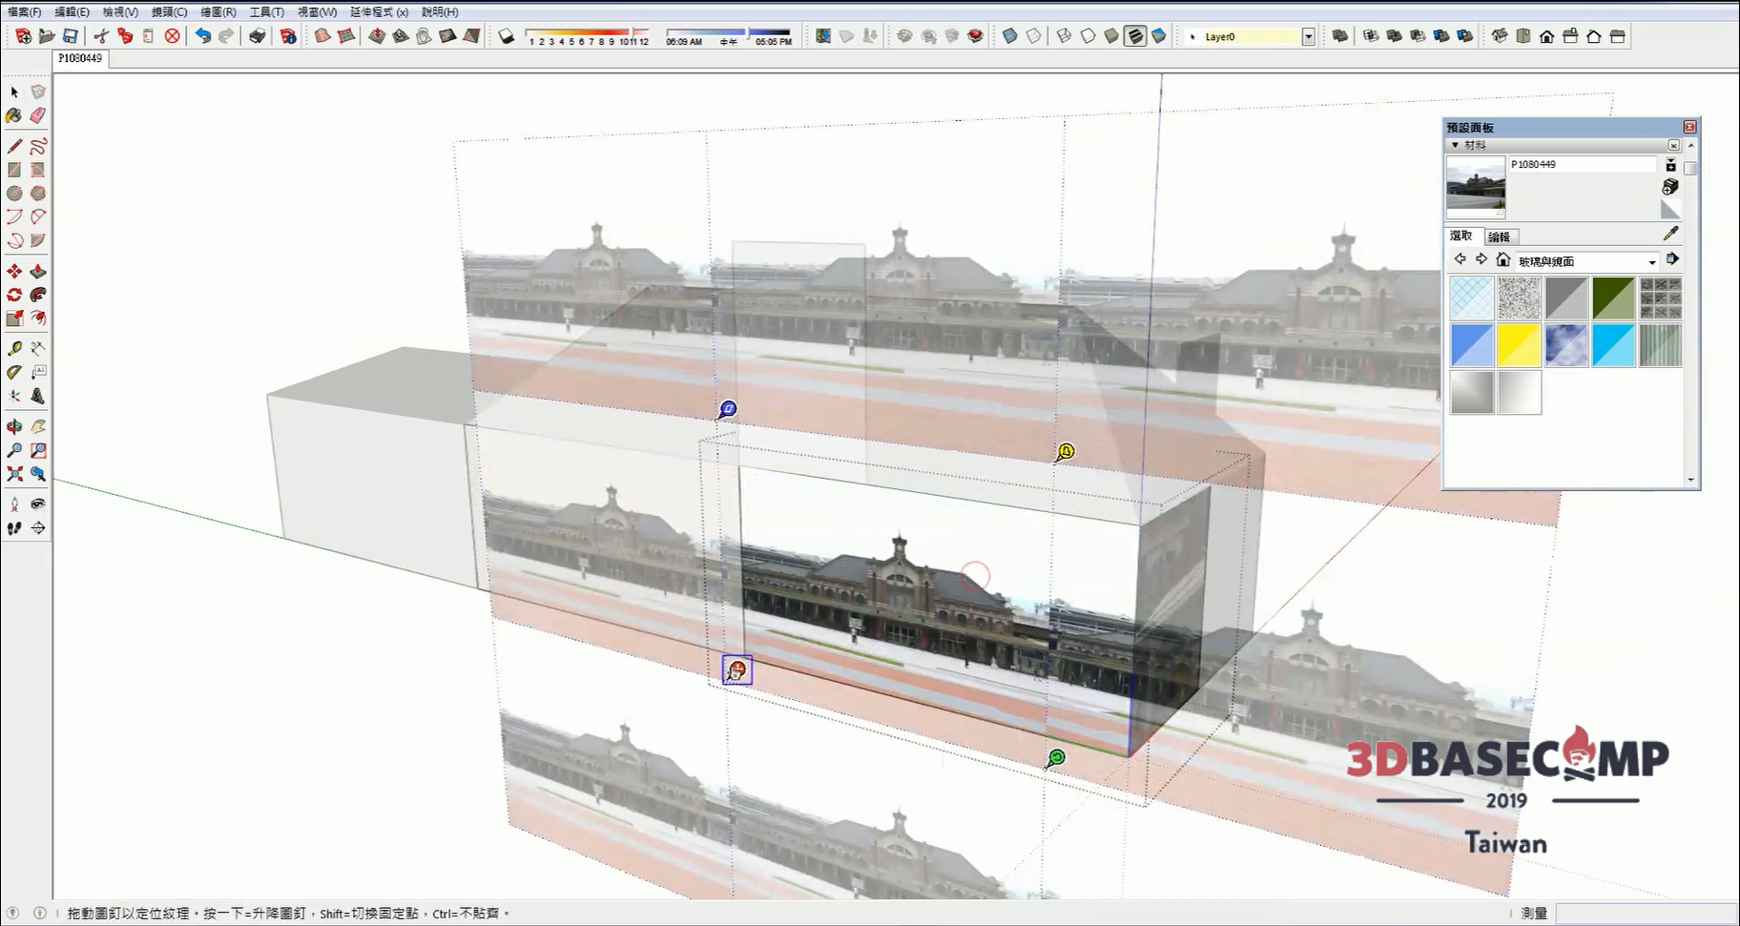The image size is (1740, 926).
Task: Go to home in materials browser
Action: coord(1503,260)
